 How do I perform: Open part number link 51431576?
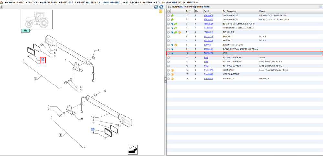(x=208, y=70)
